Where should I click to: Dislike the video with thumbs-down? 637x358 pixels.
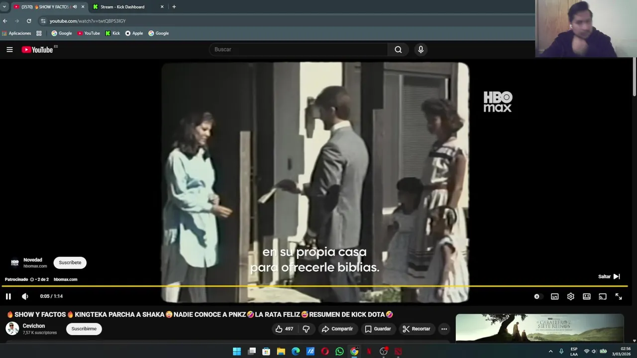pyautogui.click(x=306, y=329)
